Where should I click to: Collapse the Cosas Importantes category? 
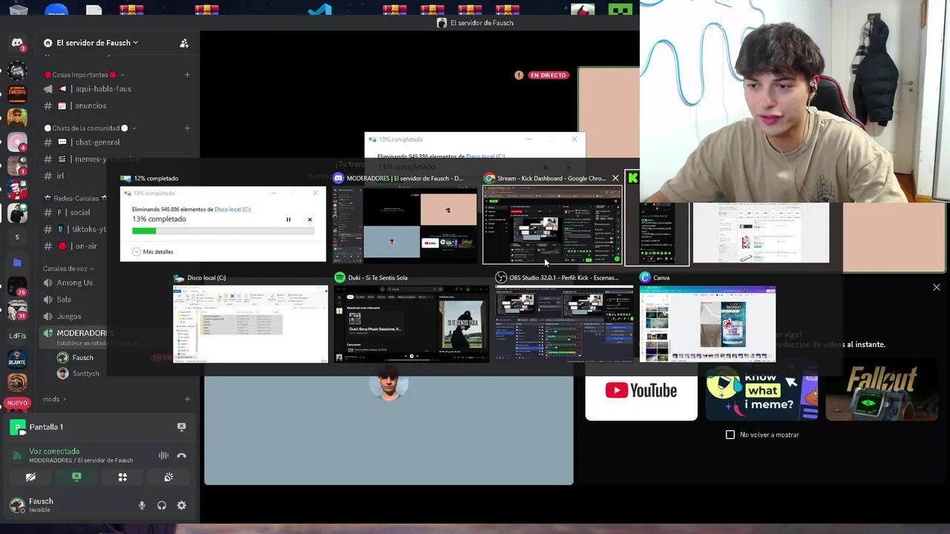(x=83, y=75)
